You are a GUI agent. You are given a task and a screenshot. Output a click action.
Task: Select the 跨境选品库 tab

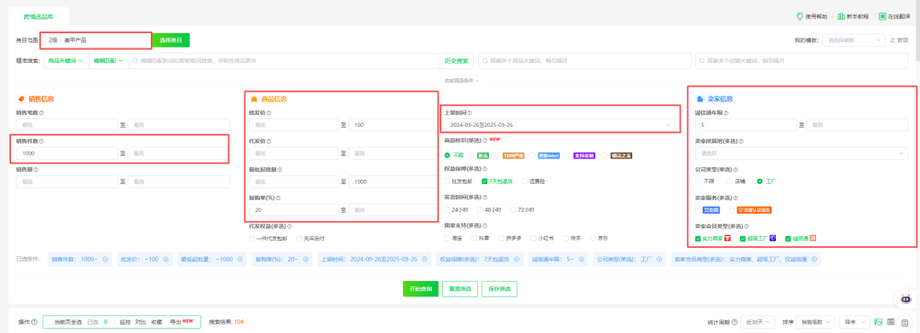coord(38,16)
